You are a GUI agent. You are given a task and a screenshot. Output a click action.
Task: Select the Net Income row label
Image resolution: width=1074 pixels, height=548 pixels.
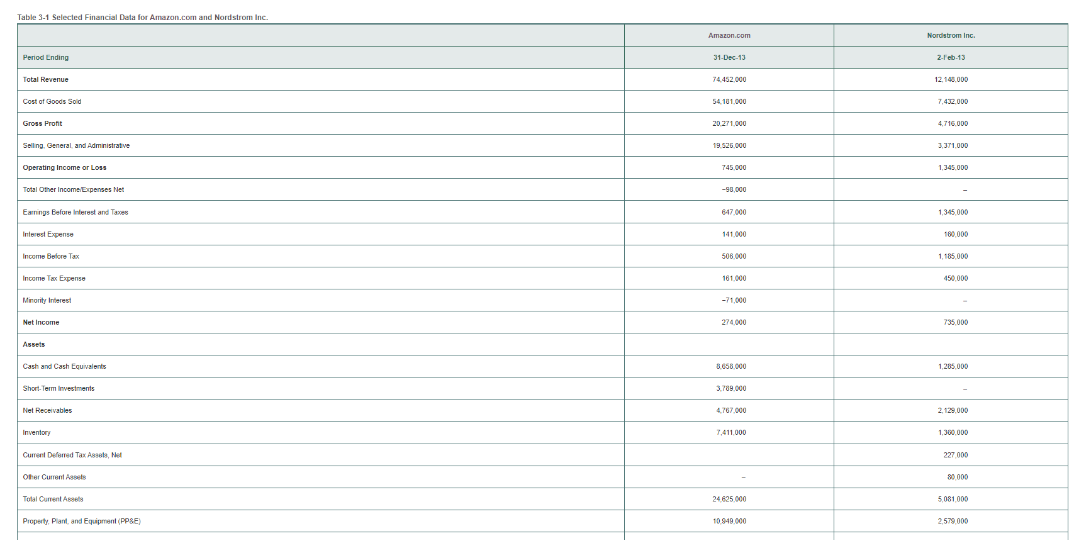pos(41,322)
